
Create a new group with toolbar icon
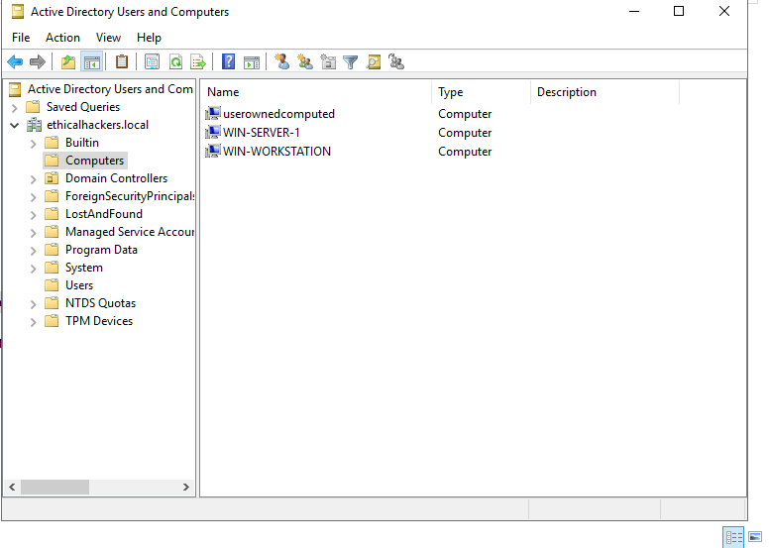pos(305,61)
